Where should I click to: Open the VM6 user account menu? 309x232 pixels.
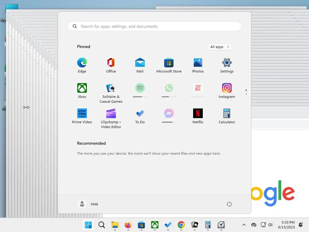(88, 204)
